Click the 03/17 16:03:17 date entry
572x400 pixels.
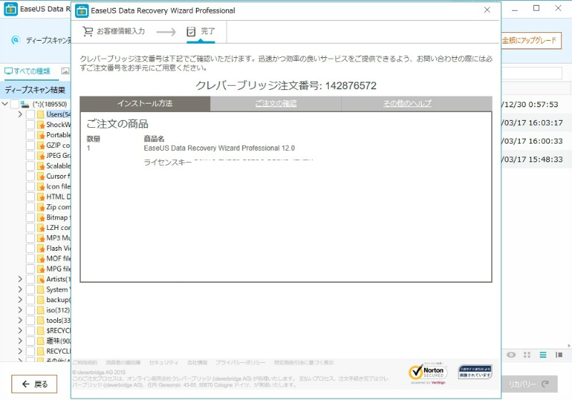pos(532,123)
